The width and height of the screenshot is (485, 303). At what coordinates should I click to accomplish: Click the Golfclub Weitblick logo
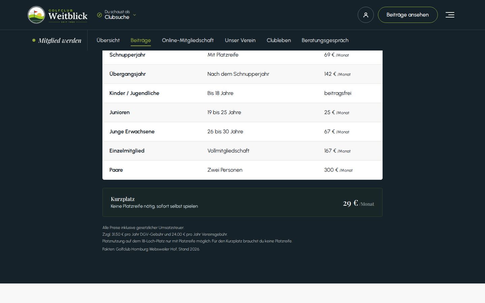tap(58, 15)
